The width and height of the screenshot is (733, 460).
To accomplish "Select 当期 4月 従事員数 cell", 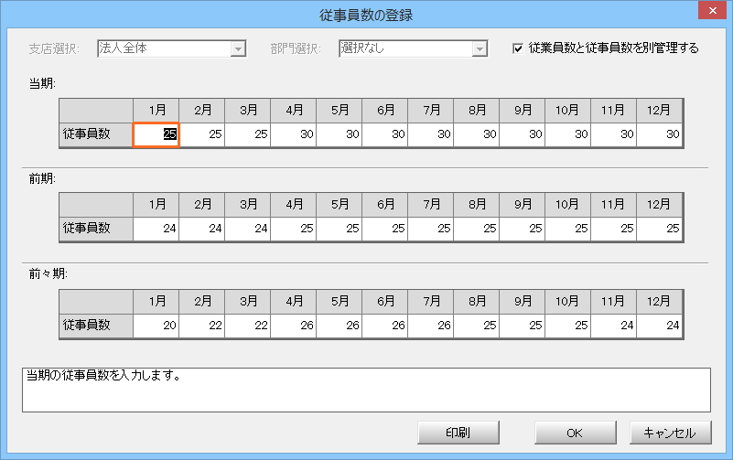I will [293, 134].
